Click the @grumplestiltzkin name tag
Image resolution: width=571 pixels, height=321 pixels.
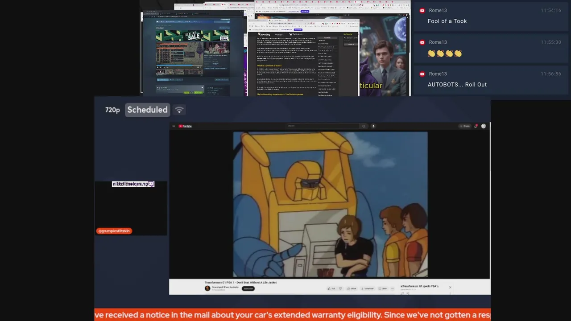(x=114, y=231)
